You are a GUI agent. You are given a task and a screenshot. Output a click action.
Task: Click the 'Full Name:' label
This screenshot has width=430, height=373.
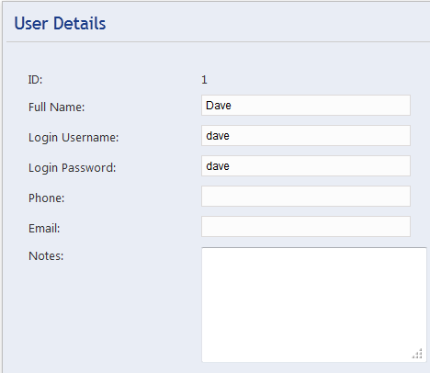56,107
